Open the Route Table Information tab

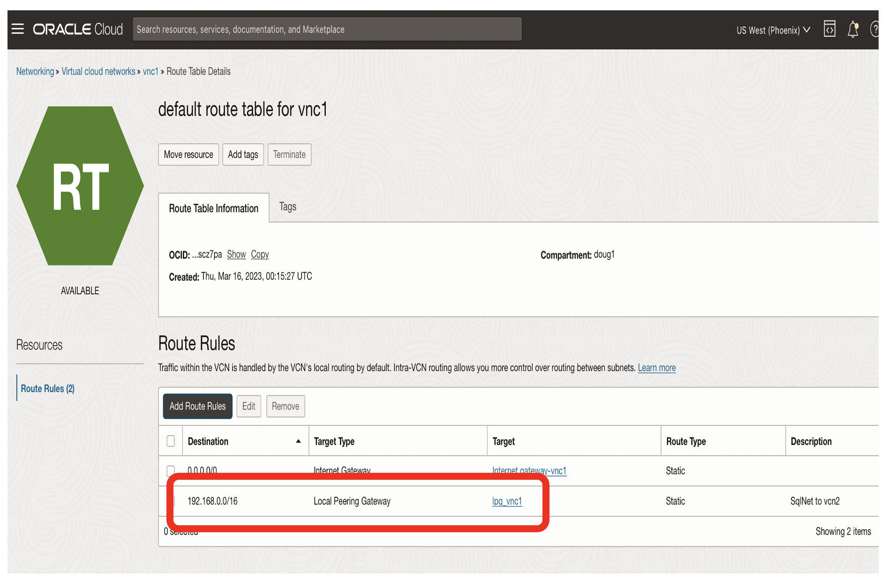click(x=213, y=208)
